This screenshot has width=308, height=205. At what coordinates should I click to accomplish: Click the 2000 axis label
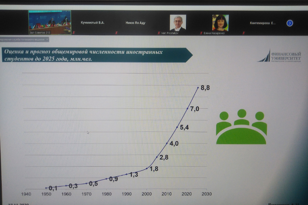pyautogui.click(x=147, y=194)
